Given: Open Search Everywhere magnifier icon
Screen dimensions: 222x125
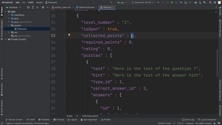Looking at the screenshot, I should [x=210, y=2].
